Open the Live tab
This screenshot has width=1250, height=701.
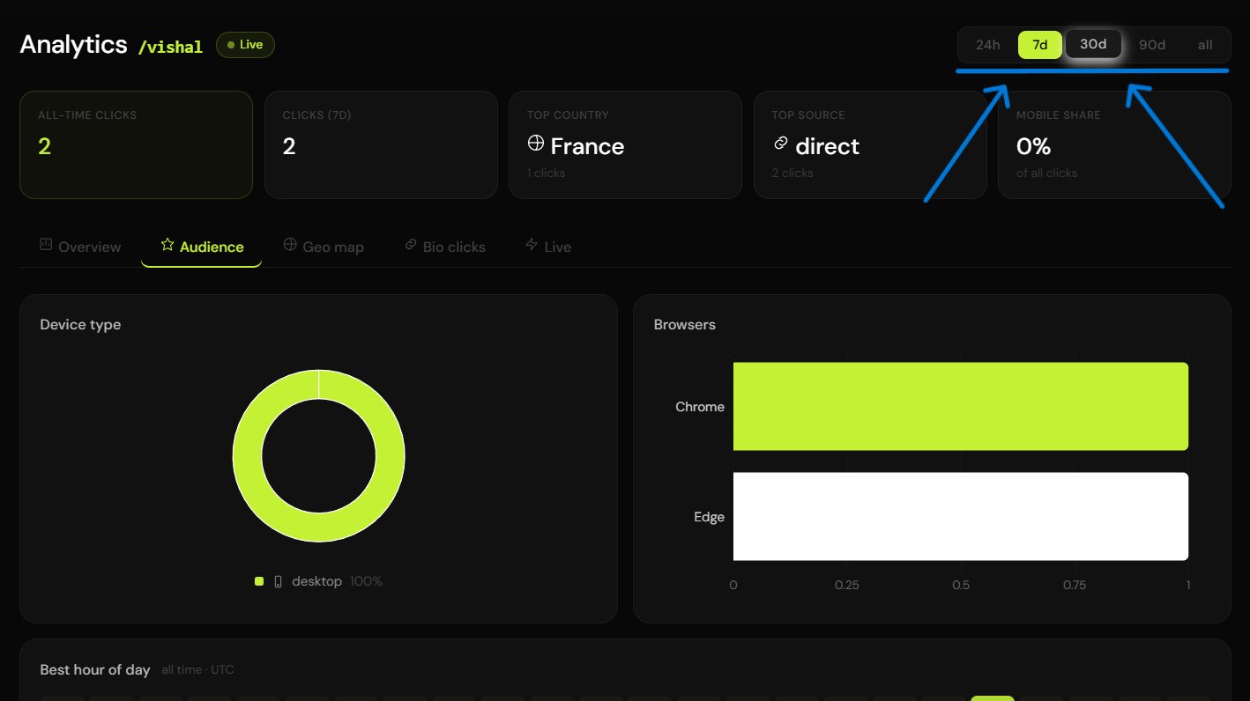[548, 247]
